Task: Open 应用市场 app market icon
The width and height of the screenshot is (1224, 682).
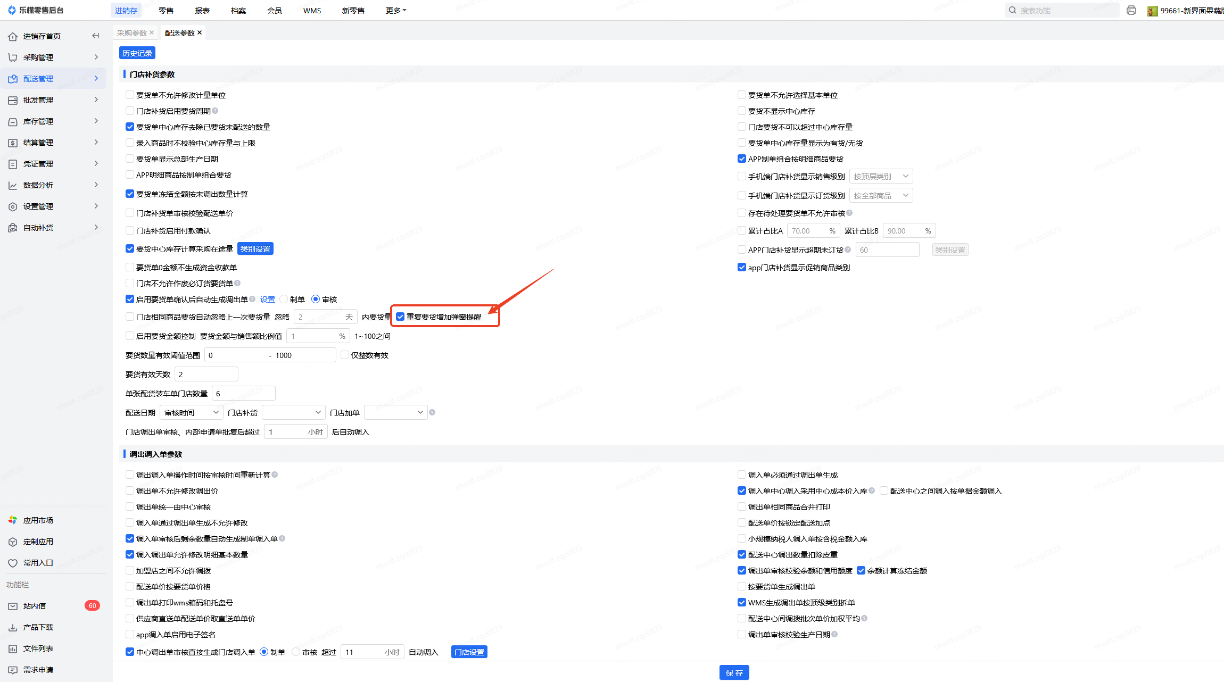Action: pyautogui.click(x=13, y=520)
